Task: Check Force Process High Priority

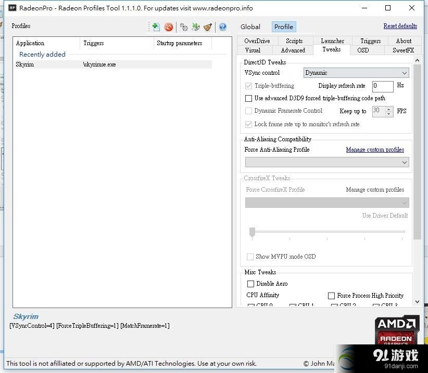Action: coord(331,296)
